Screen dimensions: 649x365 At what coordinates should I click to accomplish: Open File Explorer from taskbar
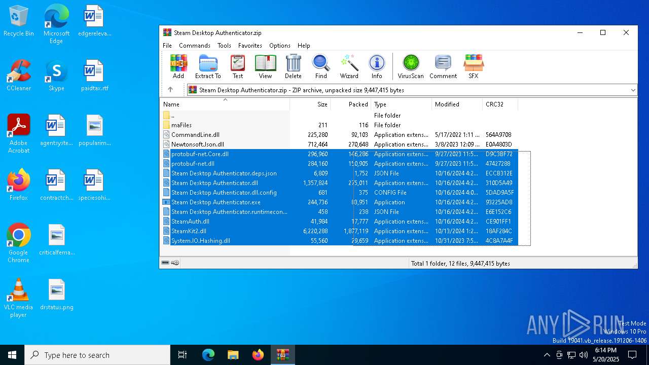click(x=233, y=355)
